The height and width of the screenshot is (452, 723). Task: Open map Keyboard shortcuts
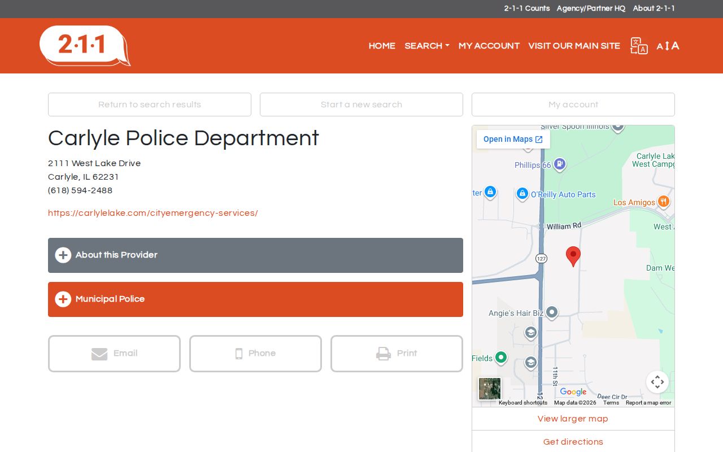[x=523, y=403]
